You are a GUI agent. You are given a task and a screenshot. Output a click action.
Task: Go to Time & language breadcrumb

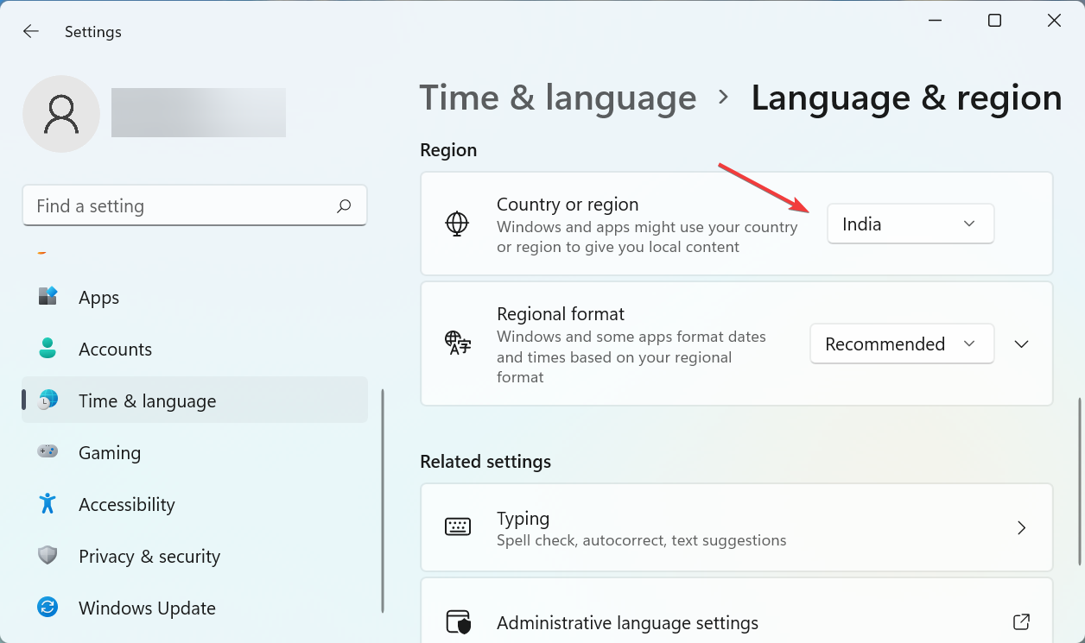point(558,98)
